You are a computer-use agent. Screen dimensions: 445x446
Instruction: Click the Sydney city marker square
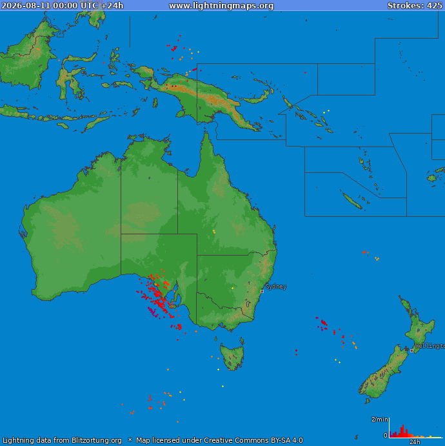(262, 291)
